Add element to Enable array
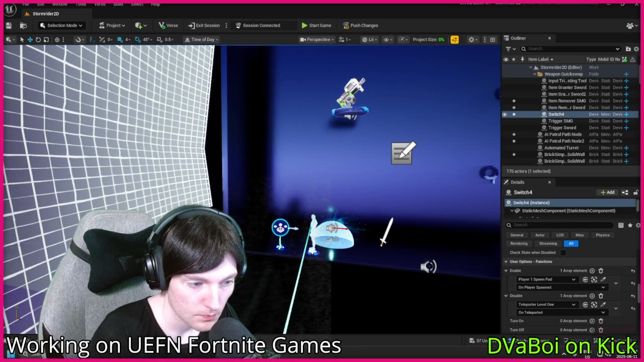644x362 pixels. click(592, 270)
